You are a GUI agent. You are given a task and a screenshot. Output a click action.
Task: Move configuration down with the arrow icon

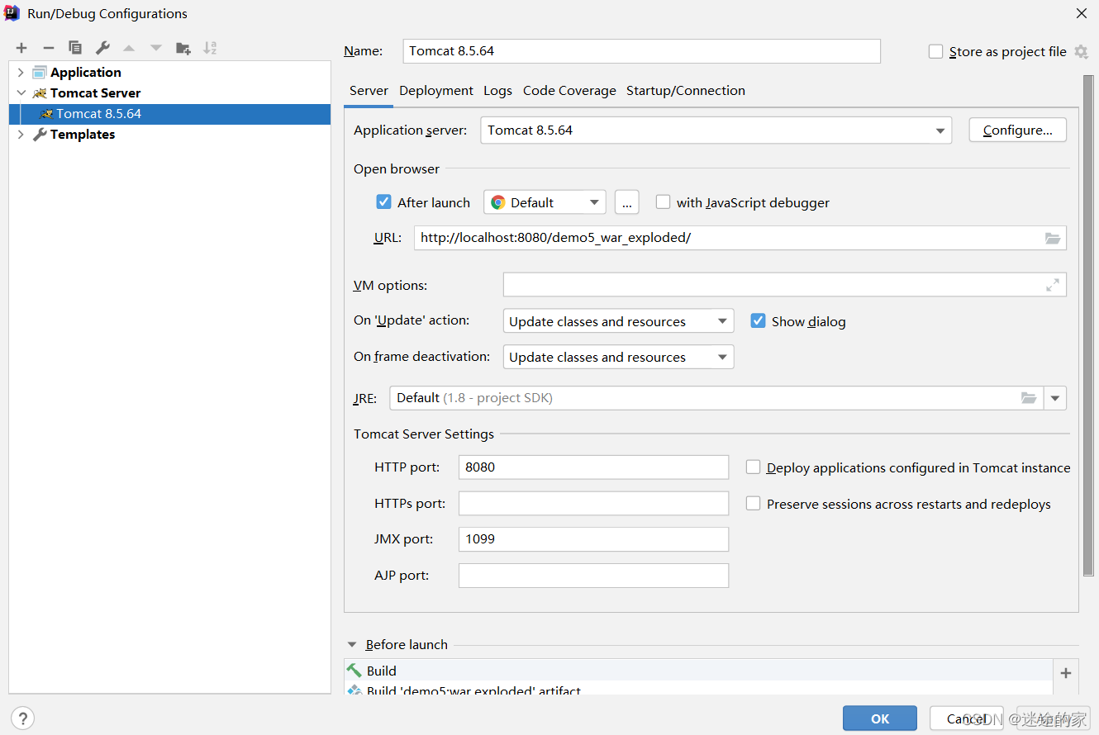(x=156, y=48)
